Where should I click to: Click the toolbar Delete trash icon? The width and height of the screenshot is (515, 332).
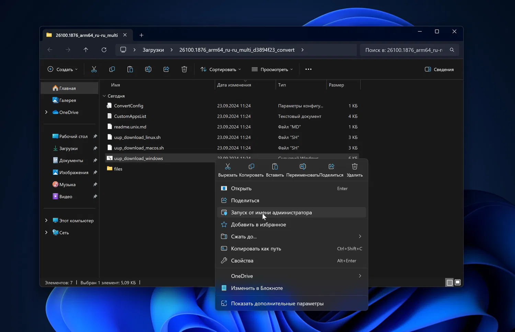pos(184,69)
